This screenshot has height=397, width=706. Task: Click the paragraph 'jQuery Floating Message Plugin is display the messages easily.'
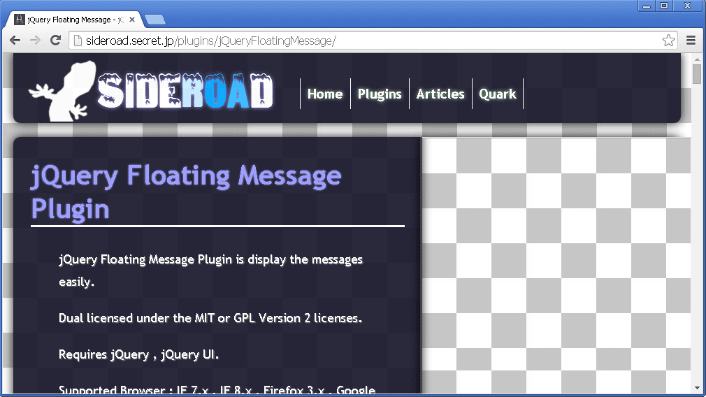coord(210,270)
